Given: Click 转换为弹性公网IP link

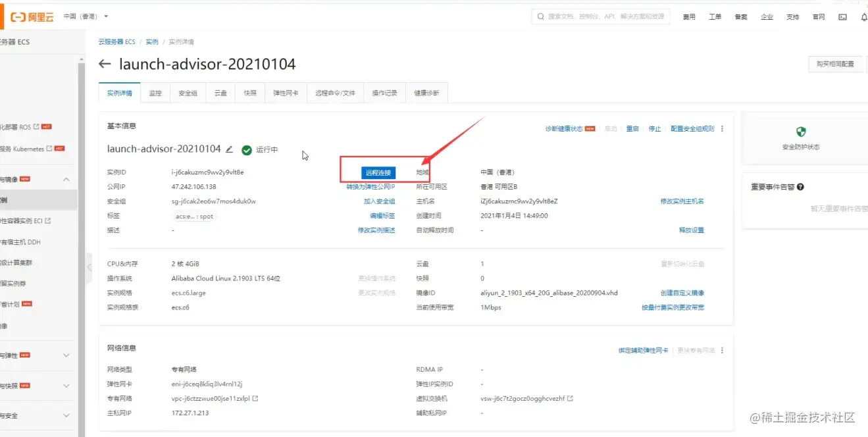Looking at the screenshot, I should [370, 187].
